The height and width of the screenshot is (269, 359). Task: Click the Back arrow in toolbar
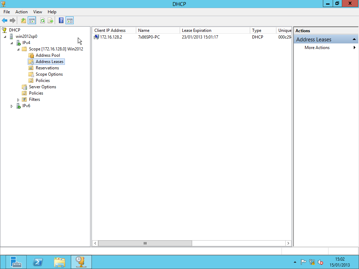click(5, 21)
